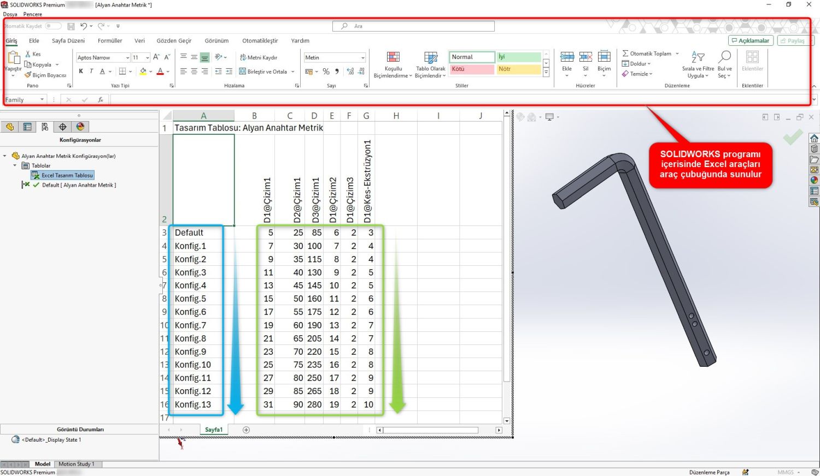Expand the cell styles gallery
The height and width of the screenshot is (476, 820).
click(x=546, y=73)
